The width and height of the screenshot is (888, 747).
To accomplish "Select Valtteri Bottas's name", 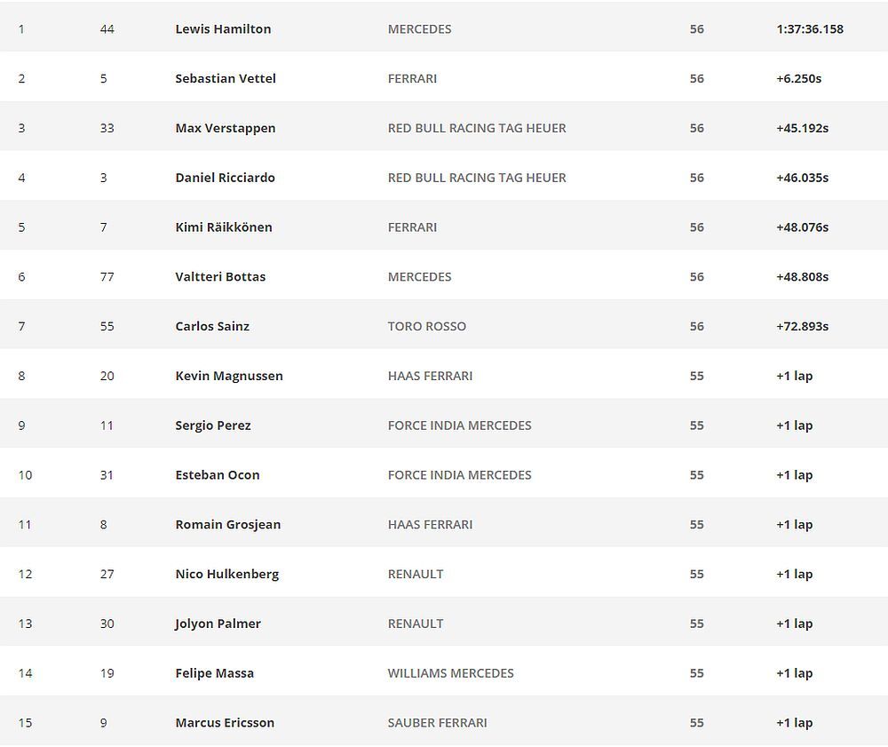I will pyautogui.click(x=220, y=277).
